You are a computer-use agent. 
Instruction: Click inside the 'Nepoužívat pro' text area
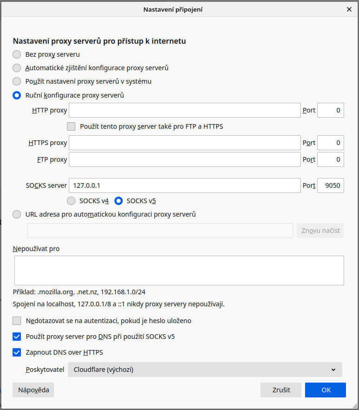tap(179, 270)
